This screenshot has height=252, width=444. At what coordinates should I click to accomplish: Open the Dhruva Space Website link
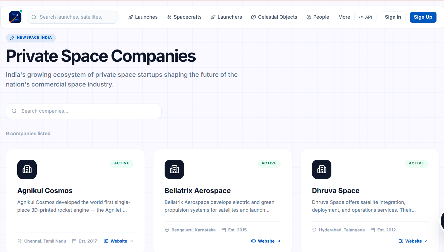click(413, 241)
